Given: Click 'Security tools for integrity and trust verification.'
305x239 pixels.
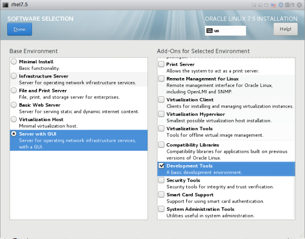Looking at the screenshot, I should (x=220, y=187).
